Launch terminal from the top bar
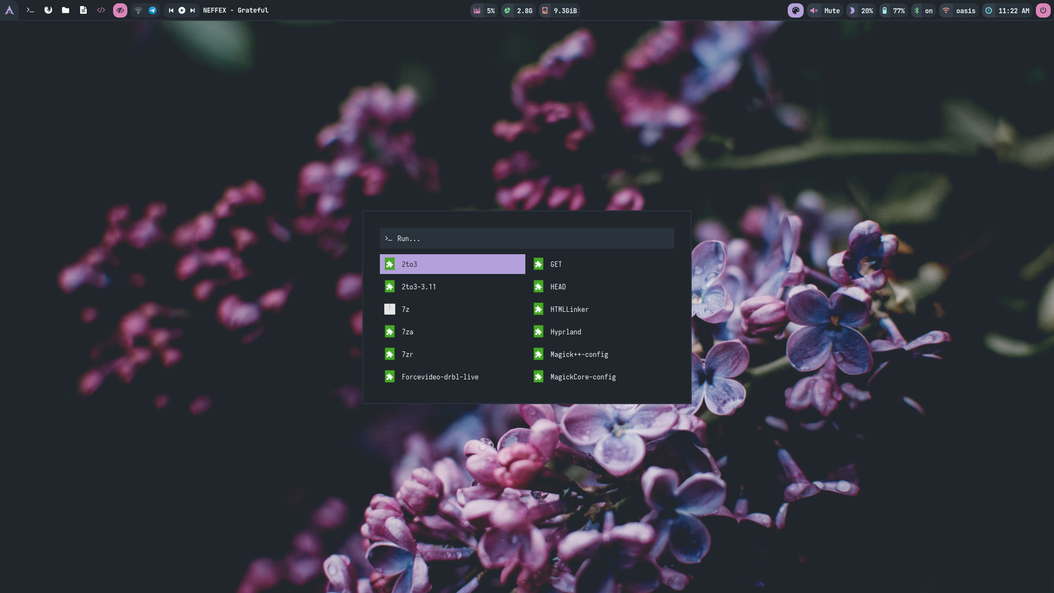 tap(30, 10)
